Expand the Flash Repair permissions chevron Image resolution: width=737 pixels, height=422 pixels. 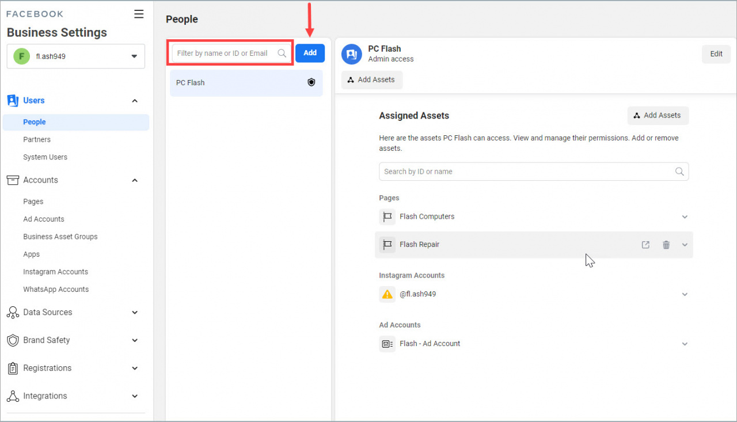pos(685,245)
